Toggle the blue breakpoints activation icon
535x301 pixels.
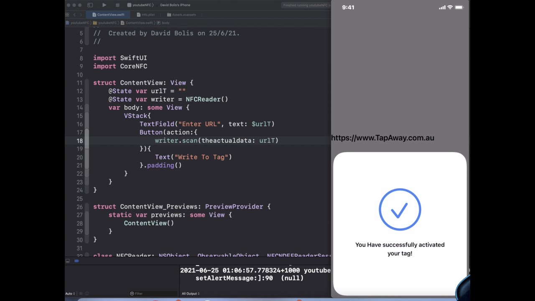76,261
